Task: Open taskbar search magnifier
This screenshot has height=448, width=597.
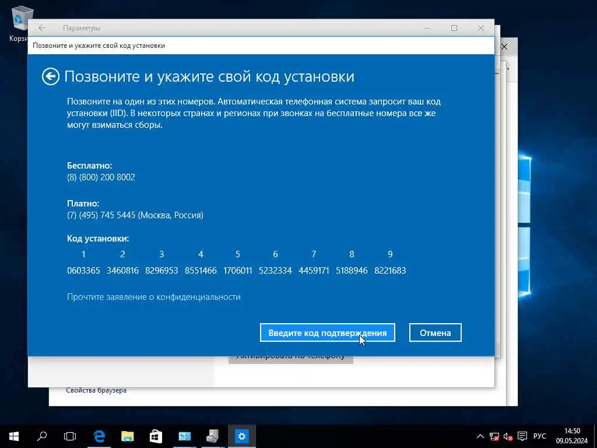Action: coord(42,436)
